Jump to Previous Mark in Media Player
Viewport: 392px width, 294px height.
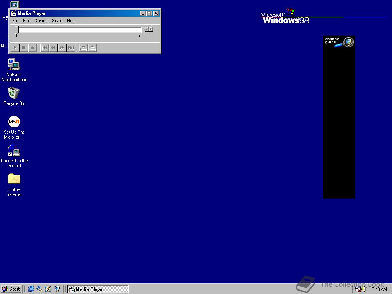pyautogui.click(x=44, y=47)
